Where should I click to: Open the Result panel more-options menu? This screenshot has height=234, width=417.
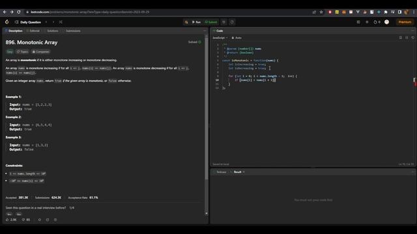coord(412,172)
